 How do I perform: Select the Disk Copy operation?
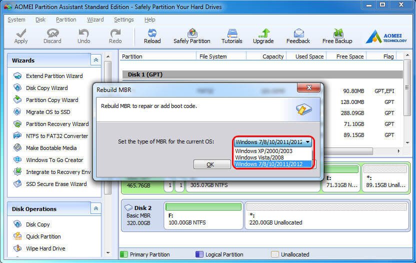click(x=37, y=224)
